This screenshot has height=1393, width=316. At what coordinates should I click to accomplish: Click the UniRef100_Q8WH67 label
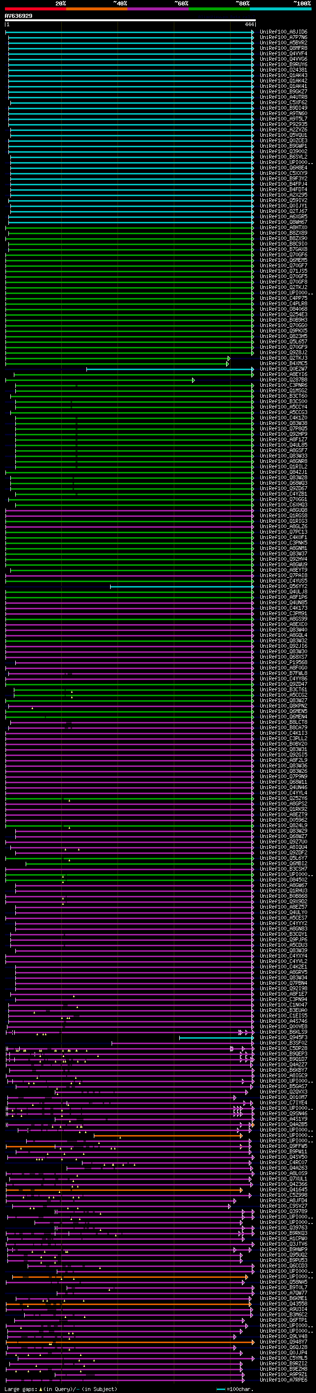pyautogui.click(x=283, y=222)
